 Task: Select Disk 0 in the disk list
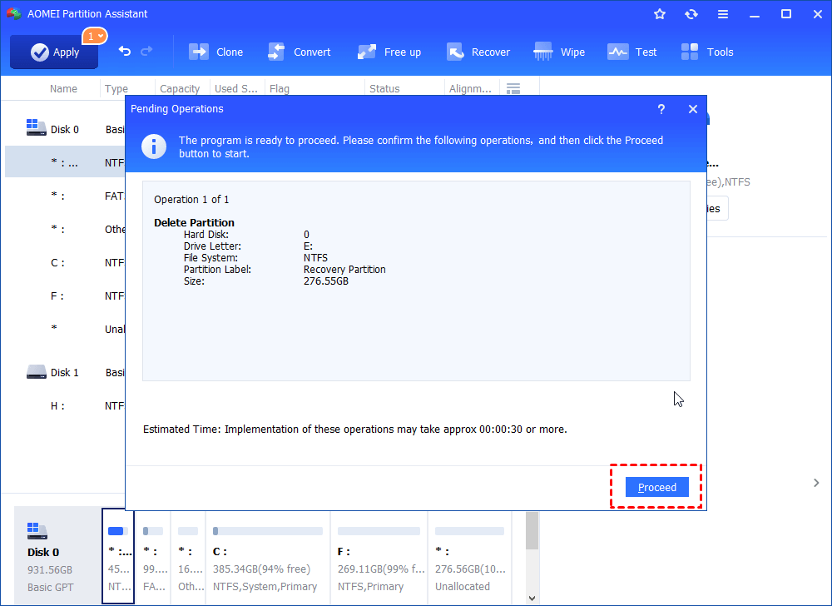pos(65,129)
